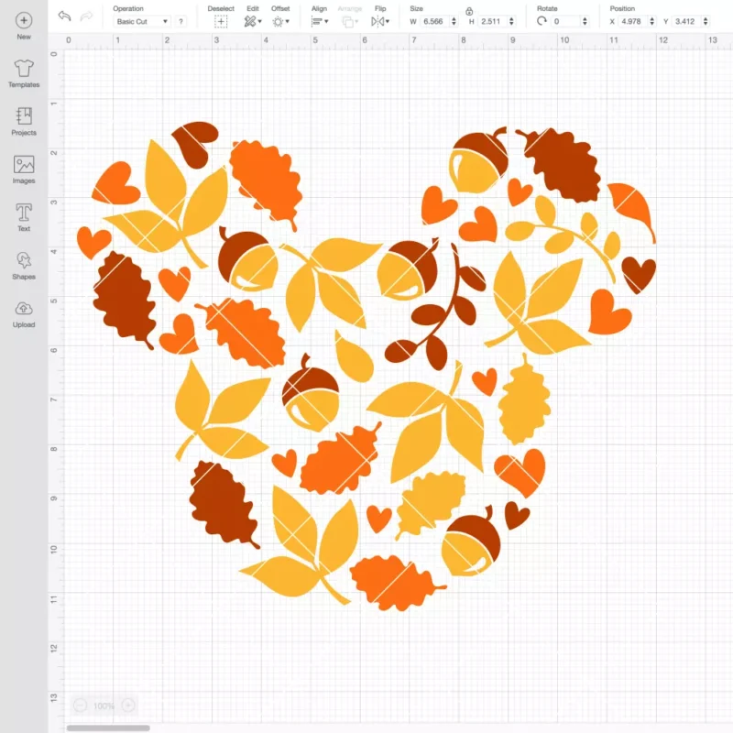Click the 100% zoom level label
The width and height of the screenshot is (733, 733).
coord(104,706)
